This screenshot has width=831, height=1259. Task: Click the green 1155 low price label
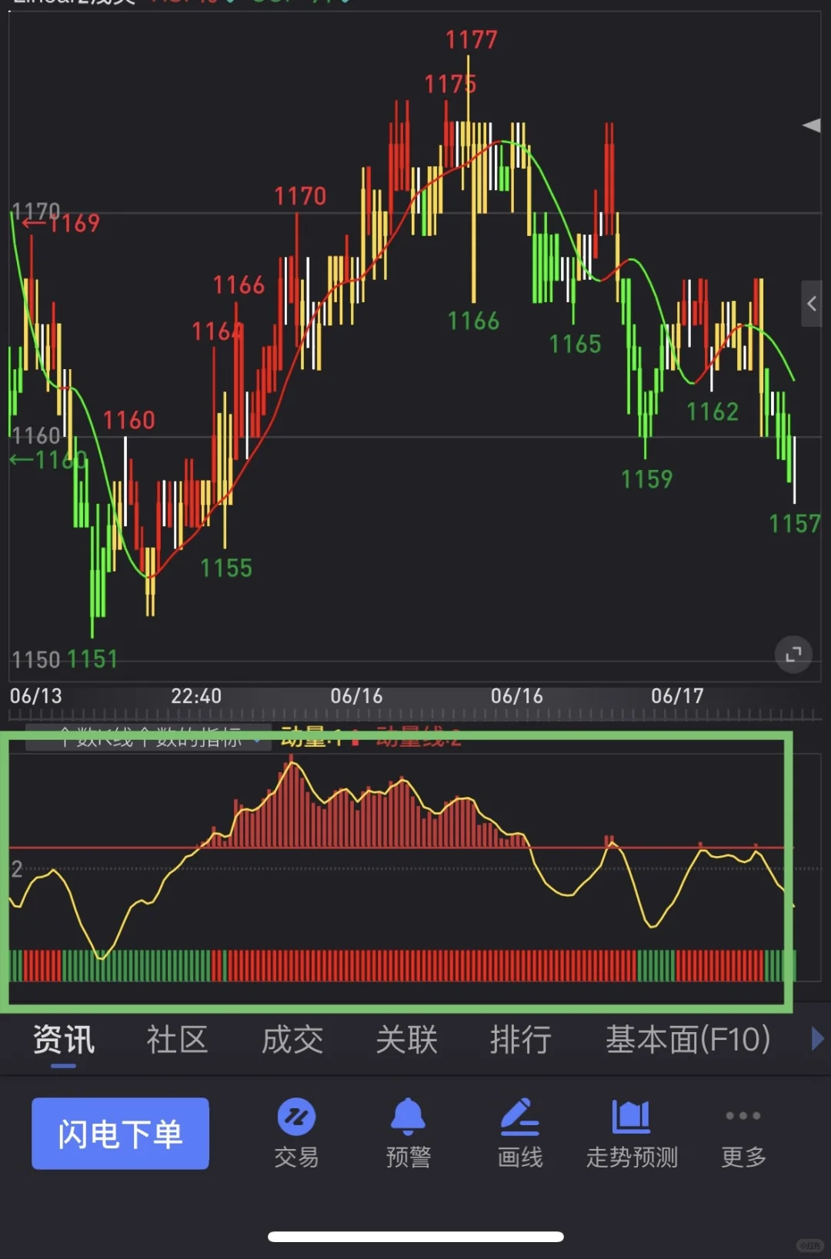226,568
